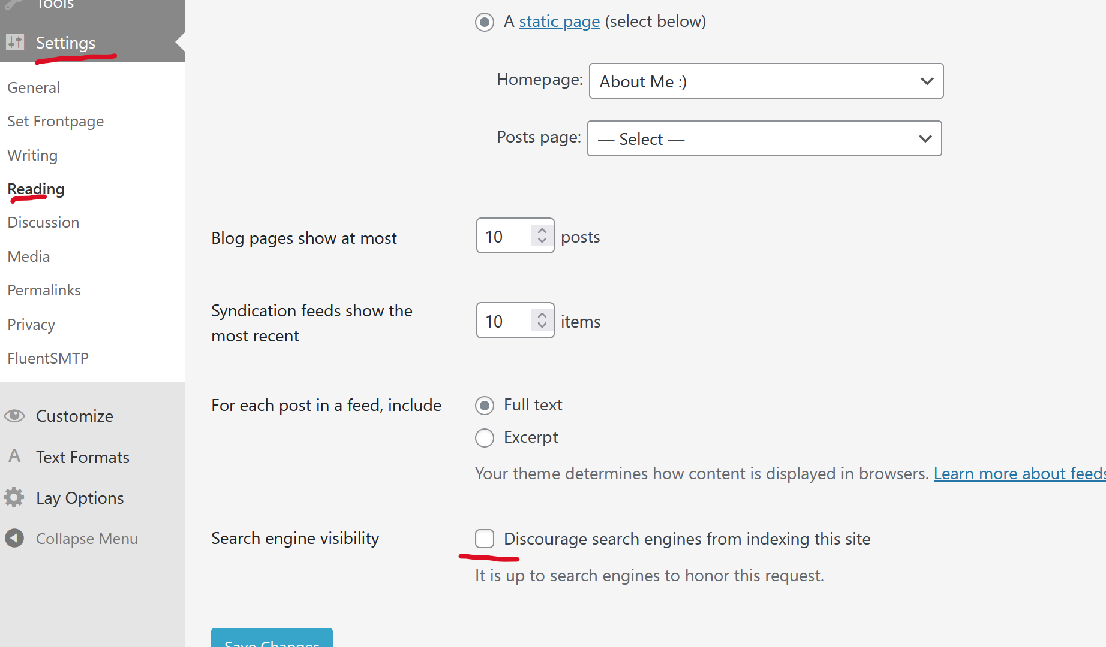Open Learn more about feeds link

click(1018, 474)
